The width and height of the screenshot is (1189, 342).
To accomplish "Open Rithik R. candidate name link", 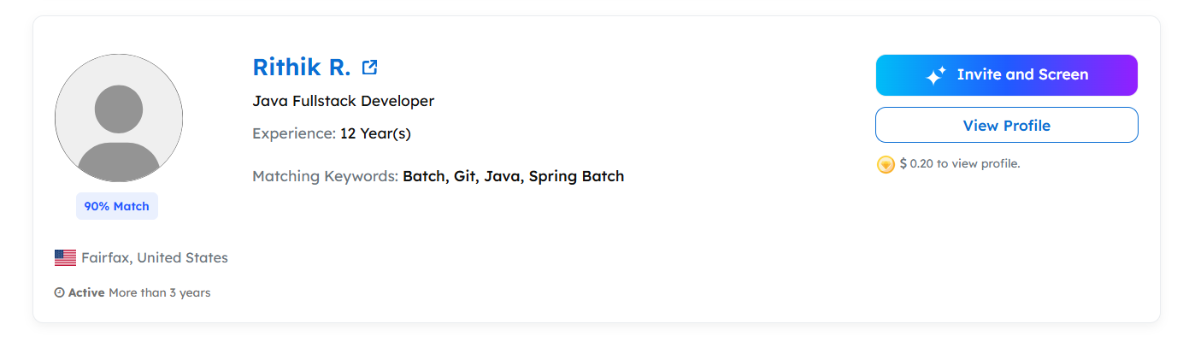I will coord(302,68).
